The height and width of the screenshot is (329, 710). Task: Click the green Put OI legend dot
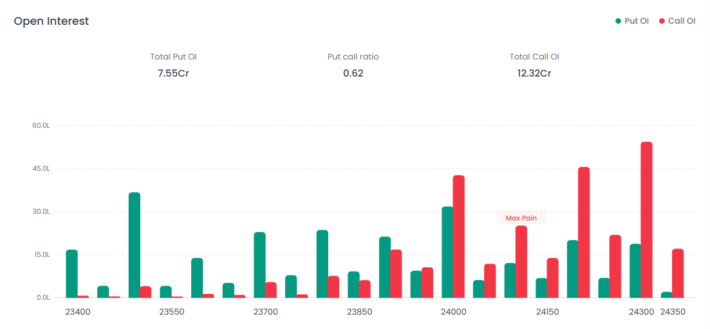pos(618,21)
